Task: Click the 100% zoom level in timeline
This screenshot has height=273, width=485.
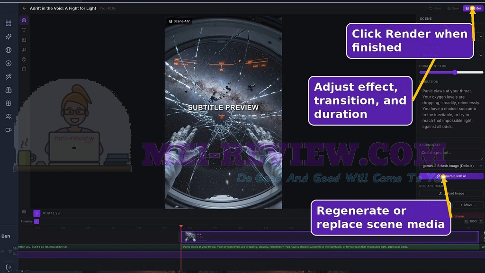Action: (474, 221)
